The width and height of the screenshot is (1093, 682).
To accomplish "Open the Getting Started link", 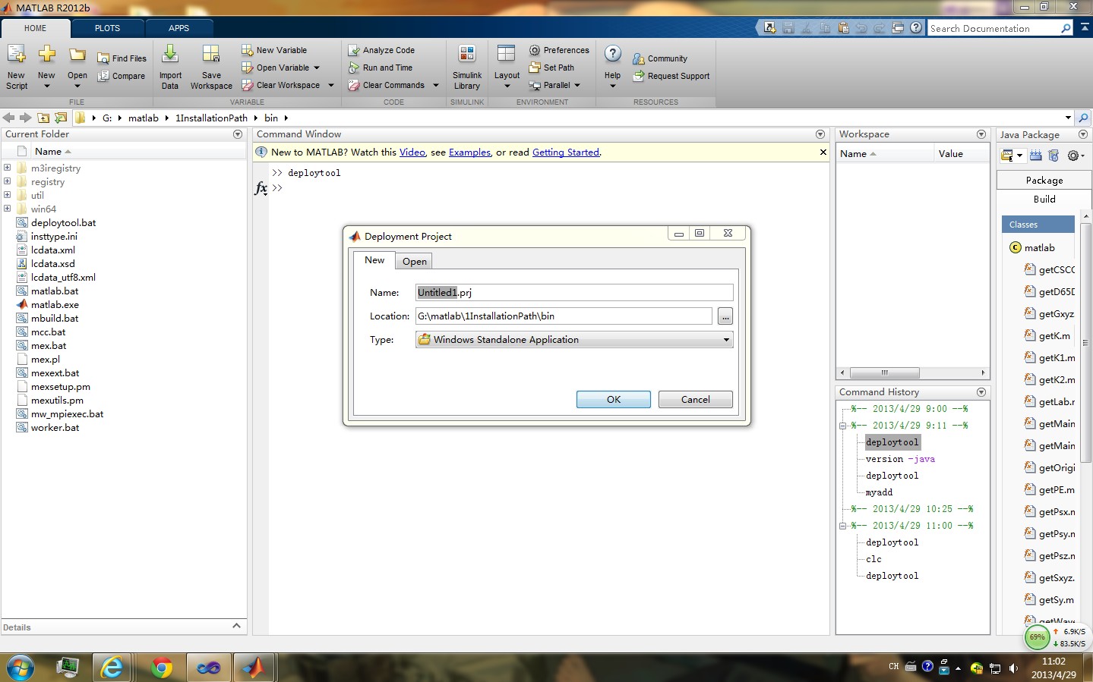I will 566,152.
